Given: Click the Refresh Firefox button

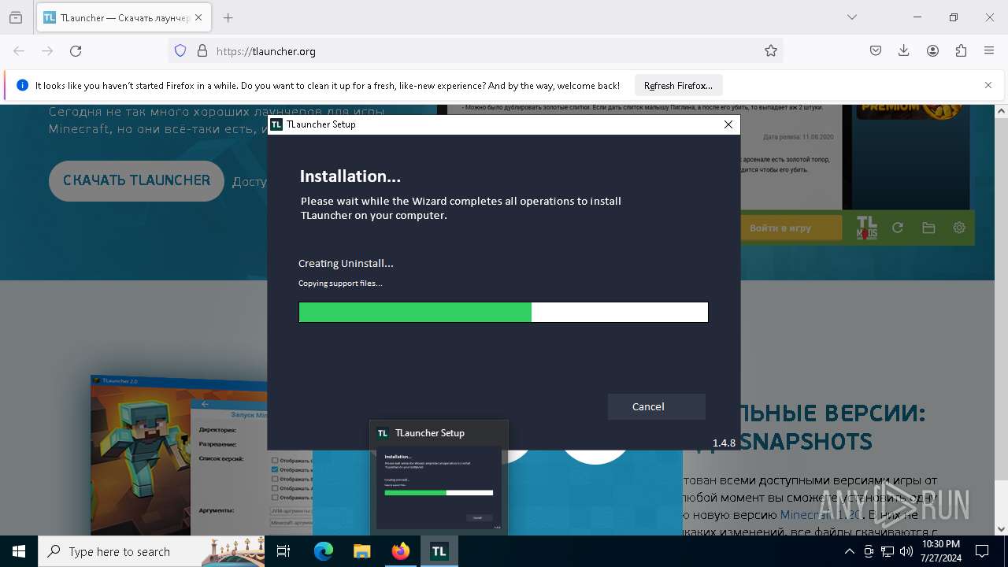Looking at the screenshot, I should [678, 86].
